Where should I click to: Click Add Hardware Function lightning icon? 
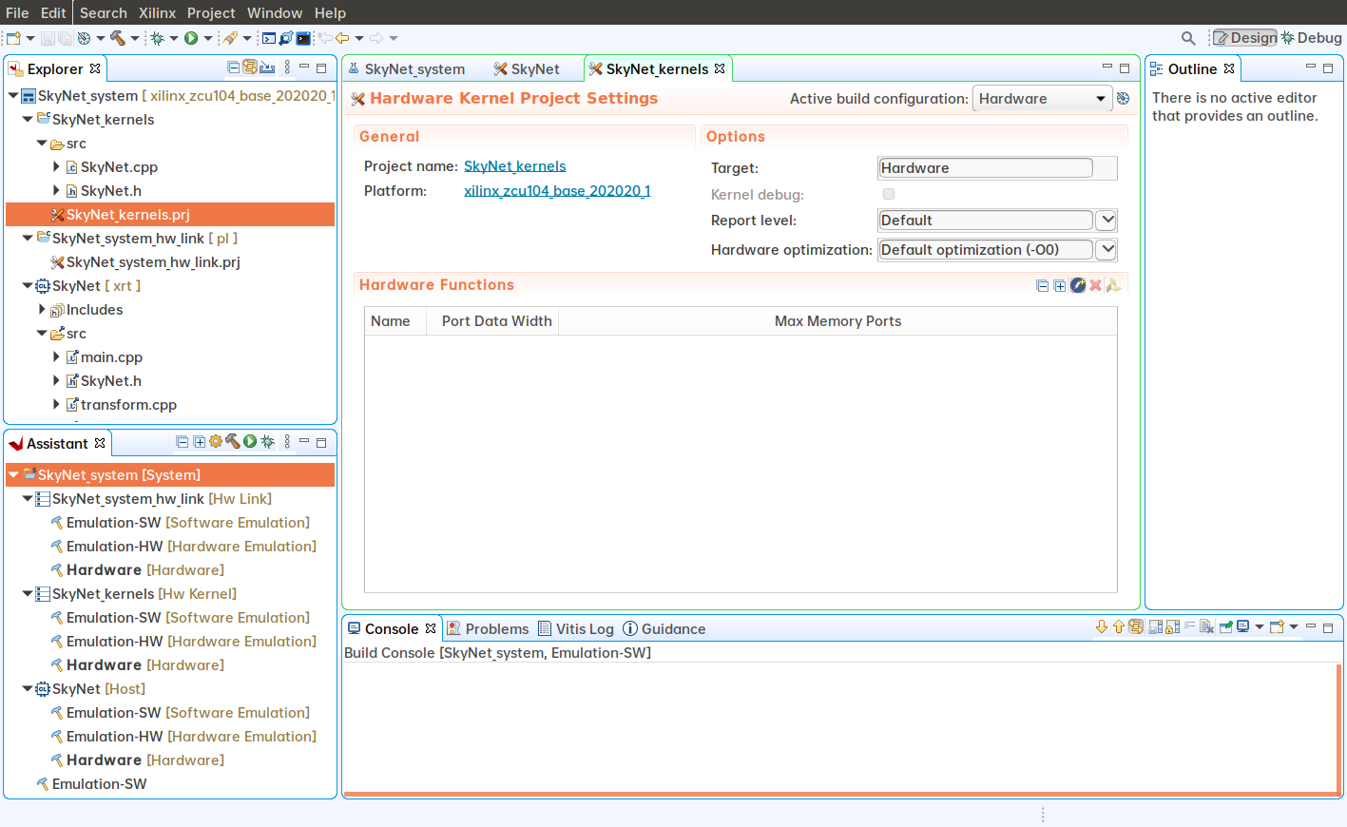(x=1078, y=285)
